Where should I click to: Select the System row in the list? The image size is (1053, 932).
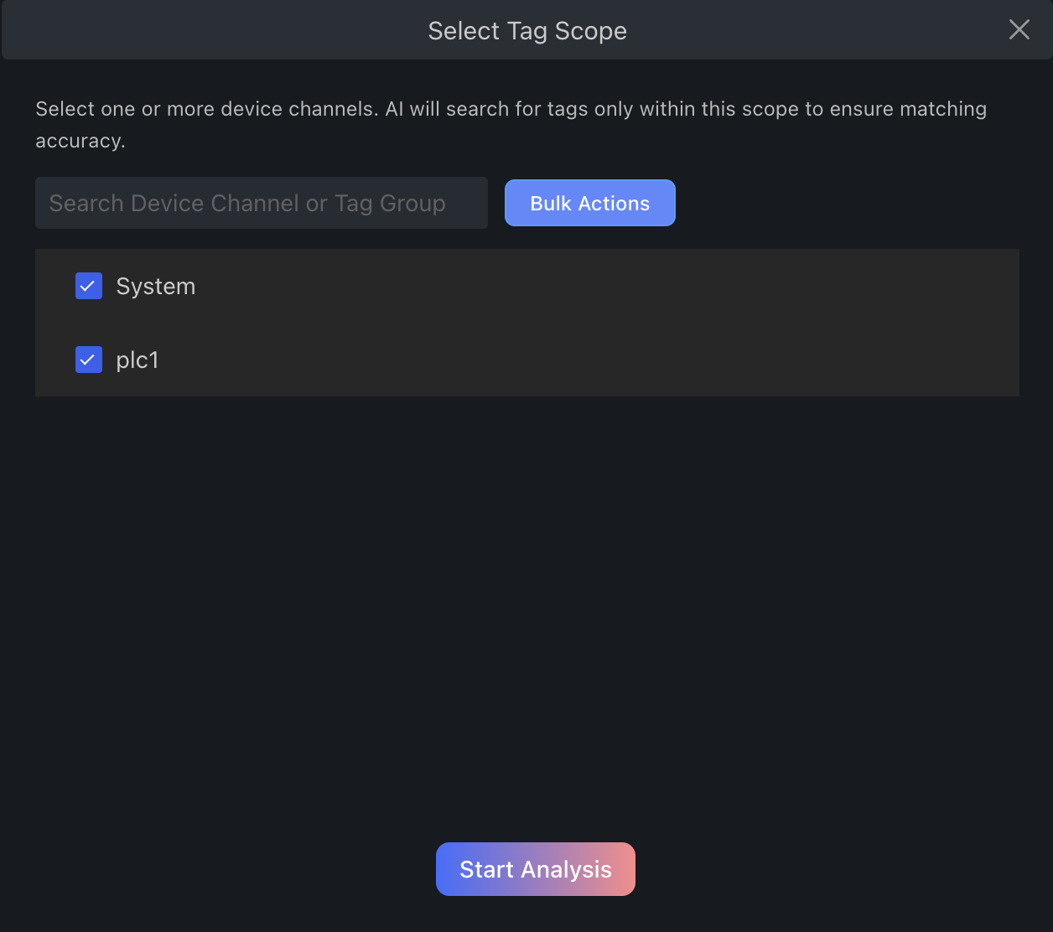(x=155, y=286)
